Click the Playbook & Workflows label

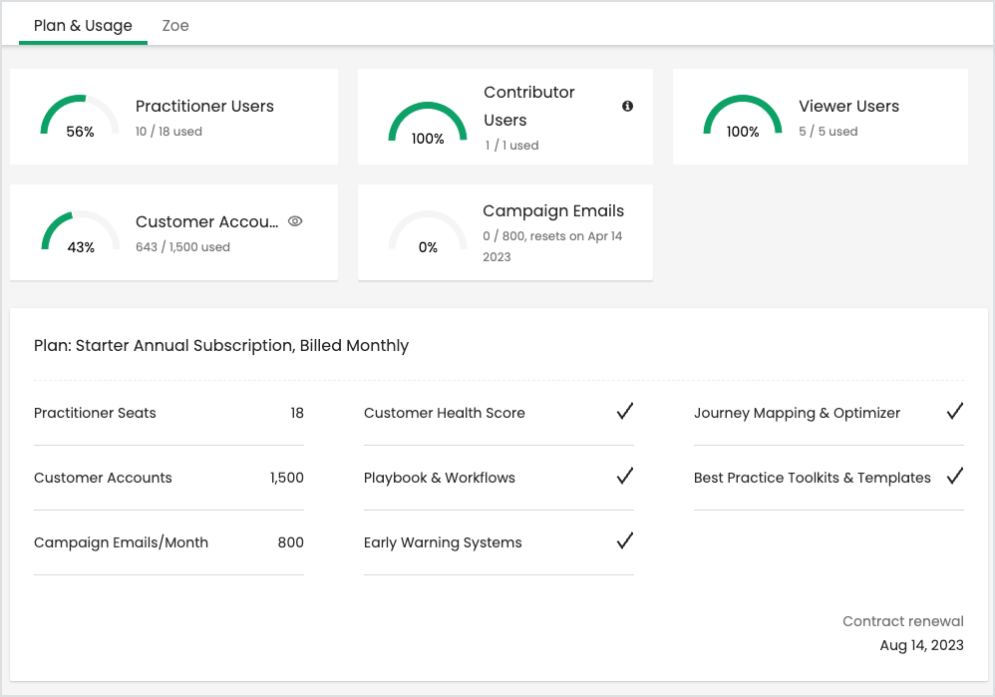tap(439, 478)
